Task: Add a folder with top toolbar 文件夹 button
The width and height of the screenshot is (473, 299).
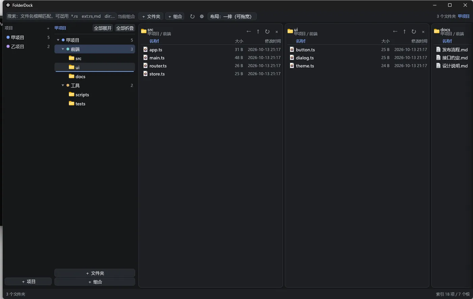Action: 151,16
